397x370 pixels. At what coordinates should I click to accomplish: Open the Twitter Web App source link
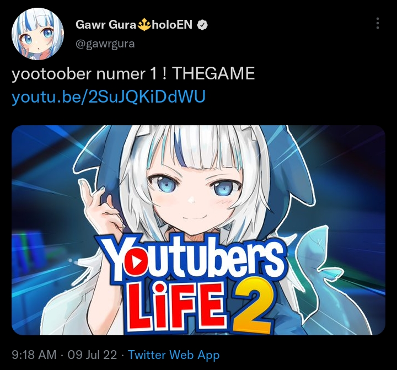174,355
